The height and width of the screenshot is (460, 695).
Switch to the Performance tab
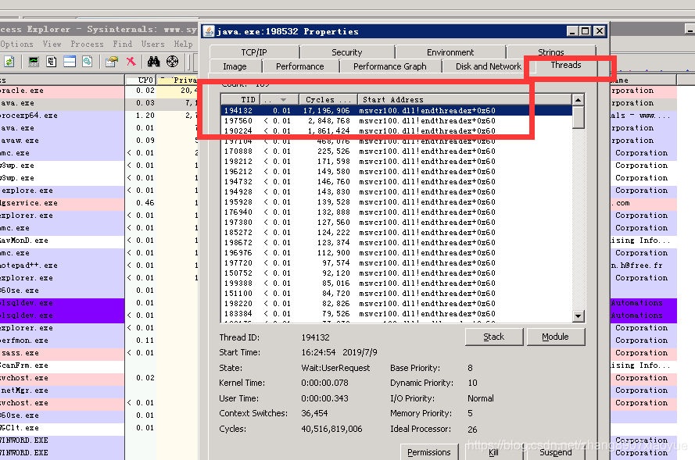300,66
